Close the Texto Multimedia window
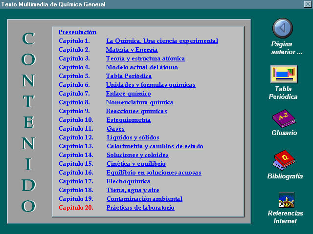Viewport: 313px width, 234px height. (308, 4)
